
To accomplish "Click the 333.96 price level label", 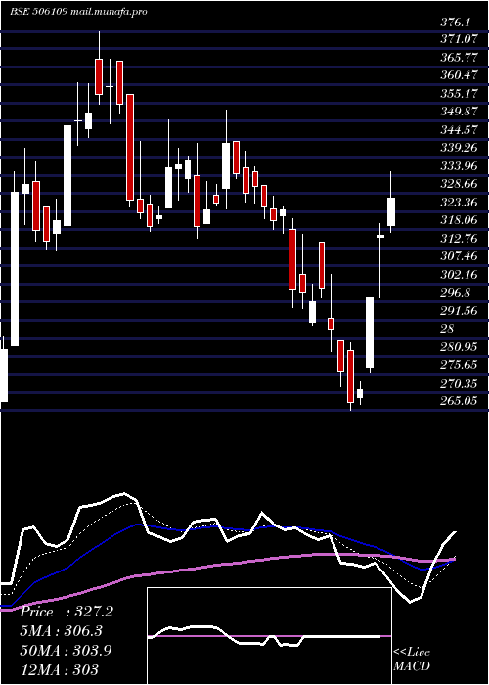I will [x=459, y=165].
